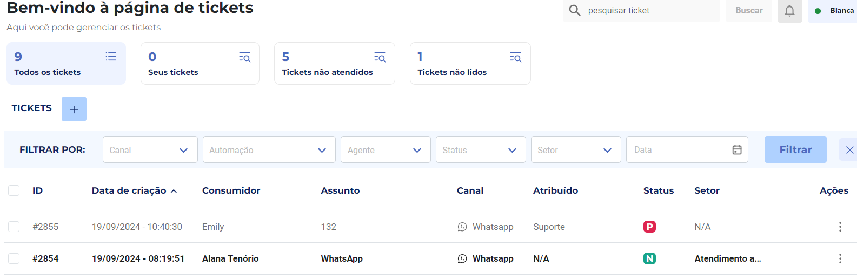The height and width of the screenshot is (279, 857).
Task: Expand the Canal filter dropdown
Action: pyautogui.click(x=150, y=150)
